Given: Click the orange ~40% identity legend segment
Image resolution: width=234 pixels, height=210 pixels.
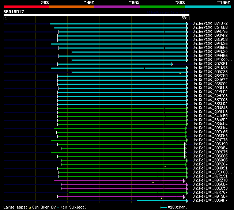Looking at the screenshot, I should [x=72, y=7].
